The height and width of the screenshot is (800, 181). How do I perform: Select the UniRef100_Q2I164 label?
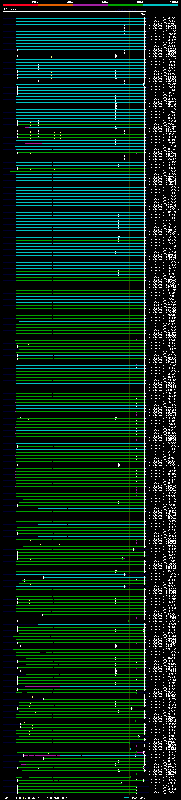coord(162,146)
